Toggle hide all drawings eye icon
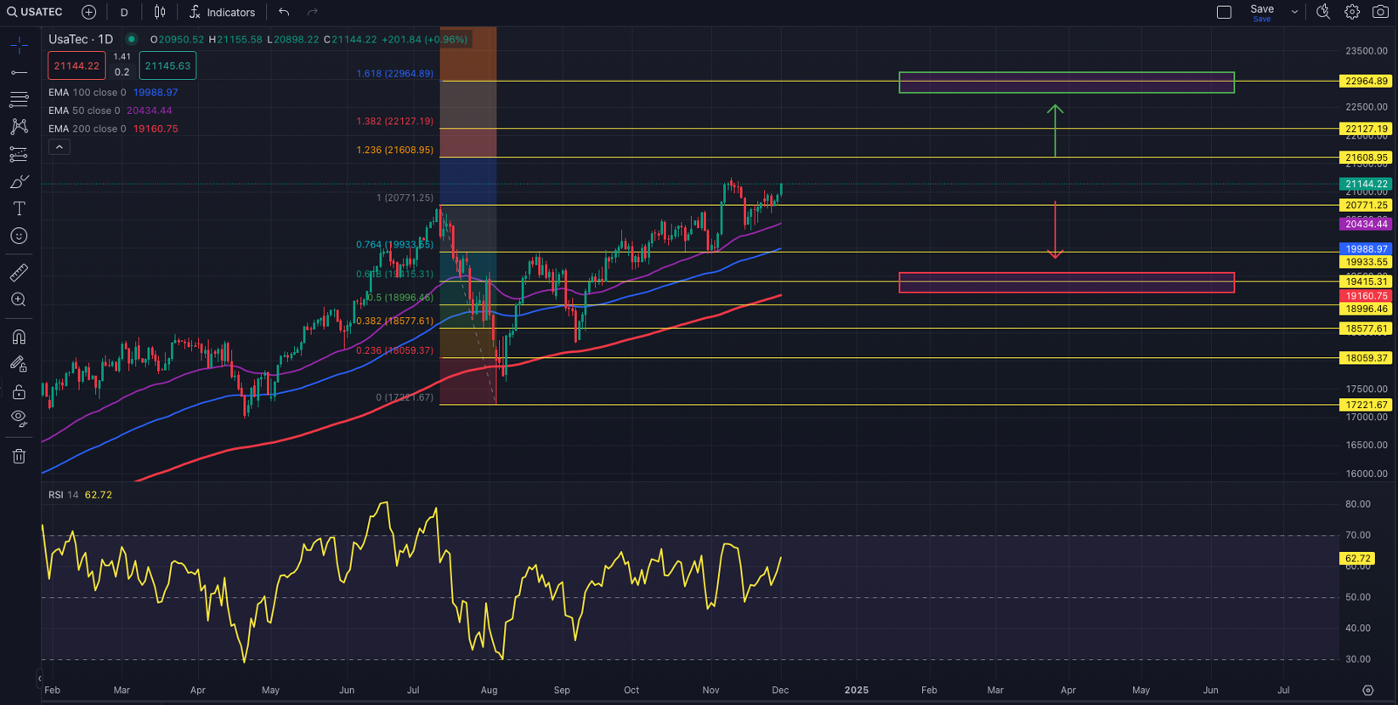 click(19, 418)
